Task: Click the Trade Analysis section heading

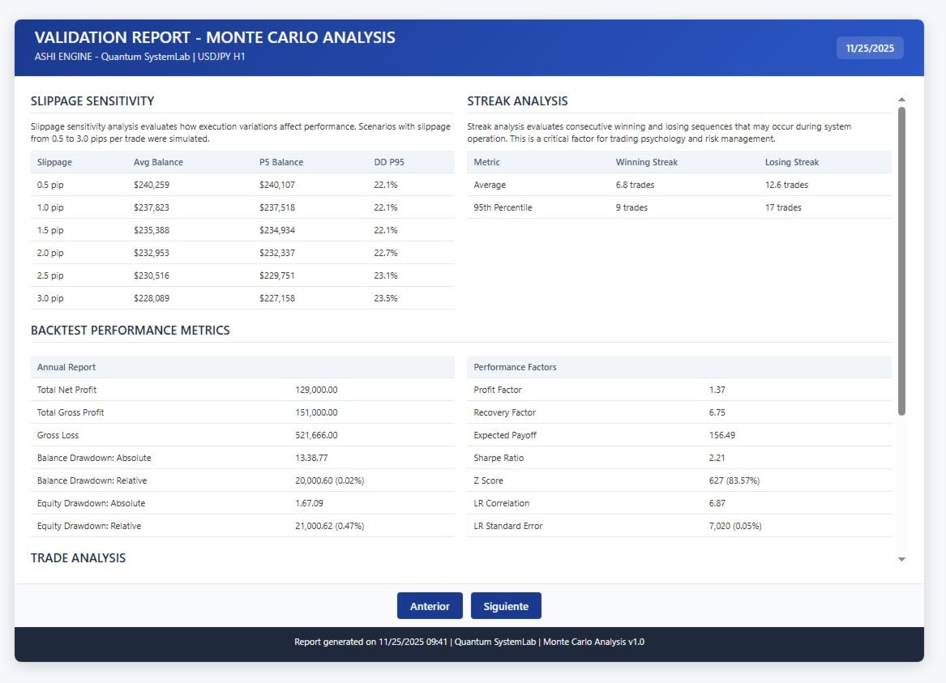Action: point(79,558)
